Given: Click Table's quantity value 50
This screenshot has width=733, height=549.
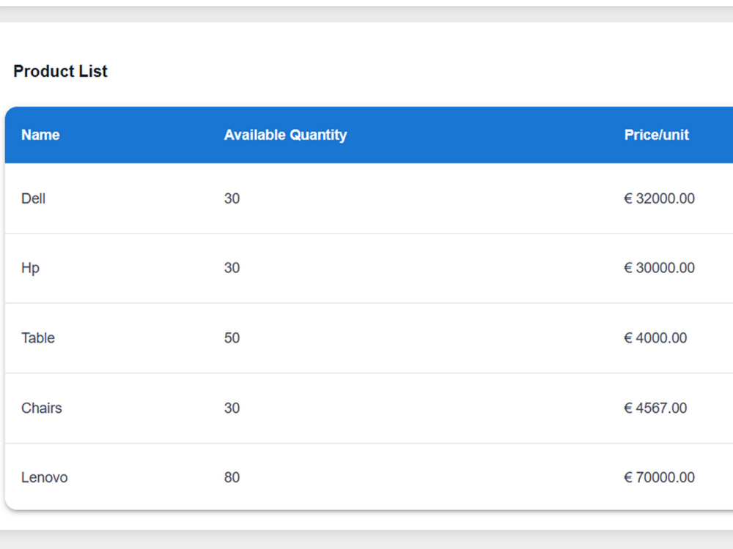Looking at the screenshot, I should (x=232, y=338).
